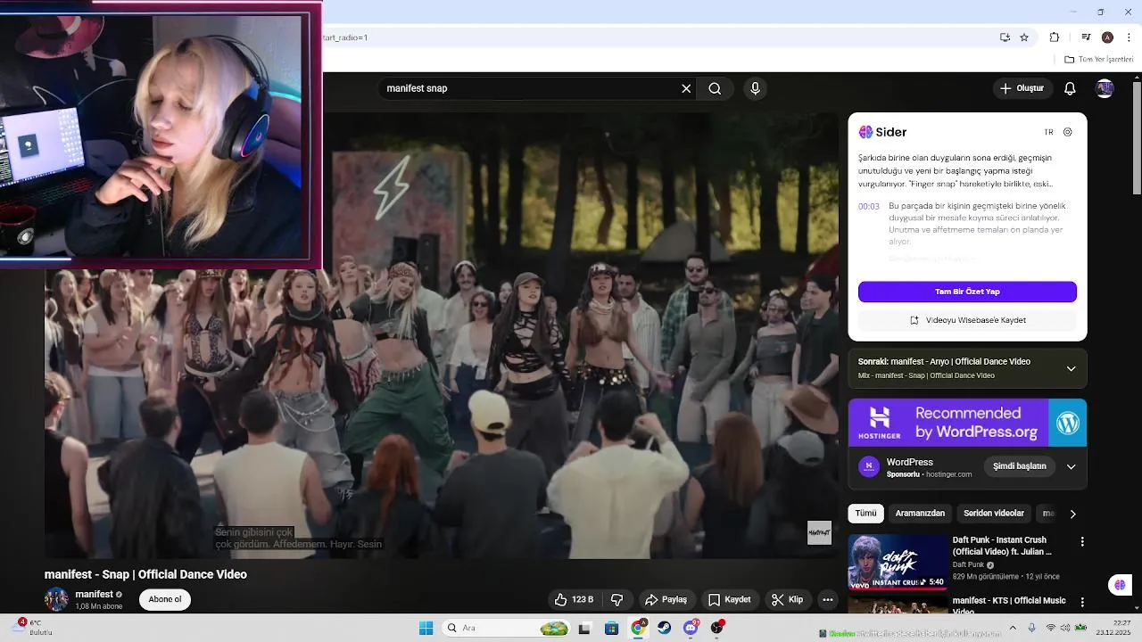The image size is (1142, 642).
Task: Click the page vertical scrollbar
Action: click(1137, 139)
